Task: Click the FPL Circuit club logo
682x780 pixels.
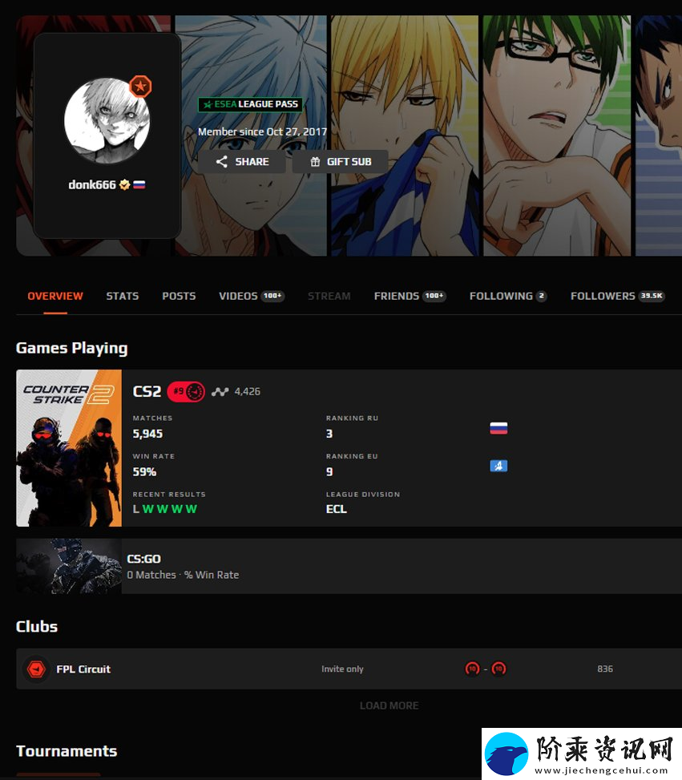Action: coord(36,669)
